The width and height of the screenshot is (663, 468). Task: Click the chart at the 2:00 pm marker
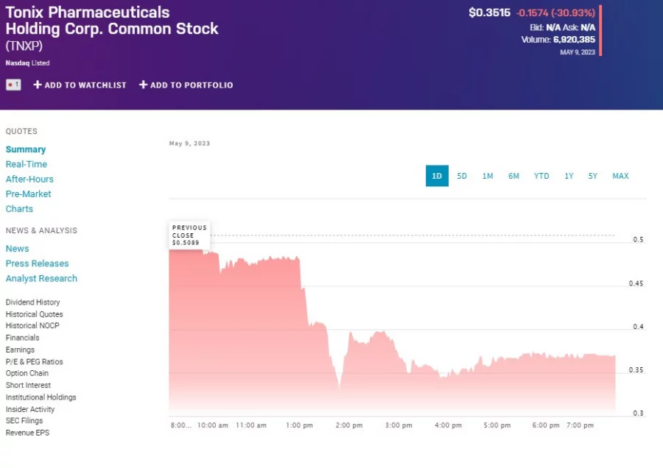tap(348, 425)
